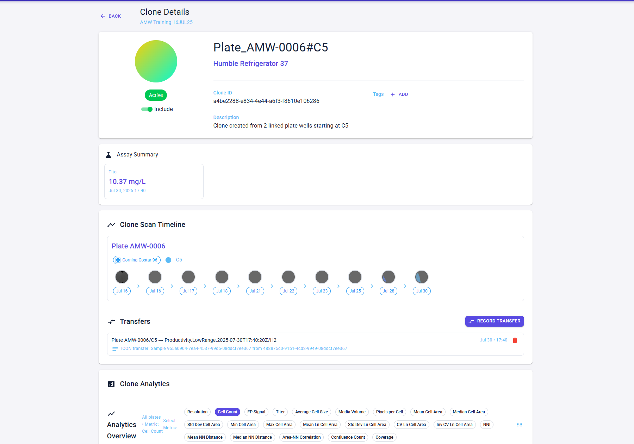The height and width of the screenshot is (444, 634).
Task: Open the grid view icon beside metrics
Action: point(520,425)
